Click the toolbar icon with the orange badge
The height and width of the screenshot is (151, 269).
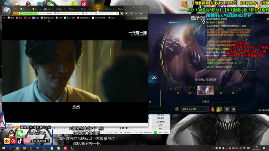[x=122, y=13]
